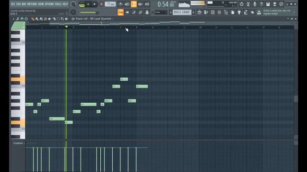This screenshot has height=172, width=307.
Task: Open the piano roll wrench tools menu
Action: pos(18,19)
